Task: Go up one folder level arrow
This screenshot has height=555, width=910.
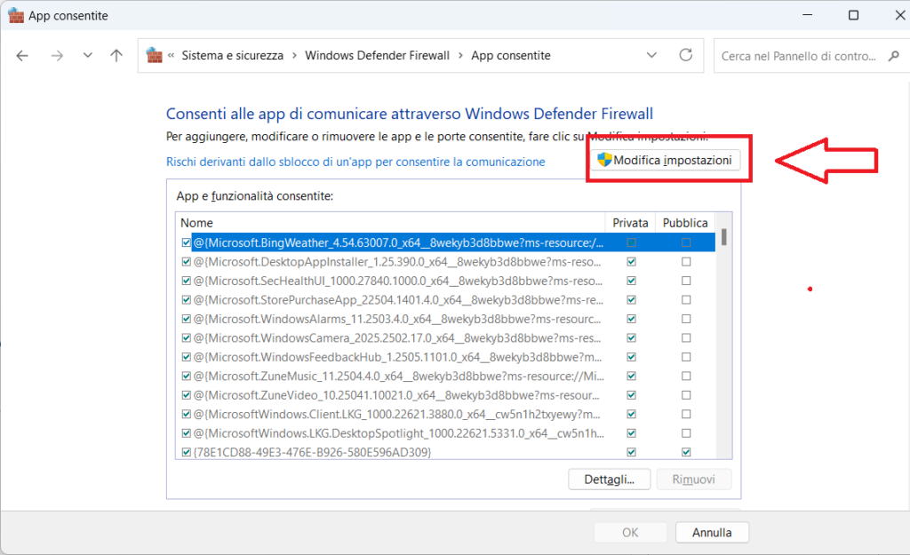Action: tap(116, 55)
